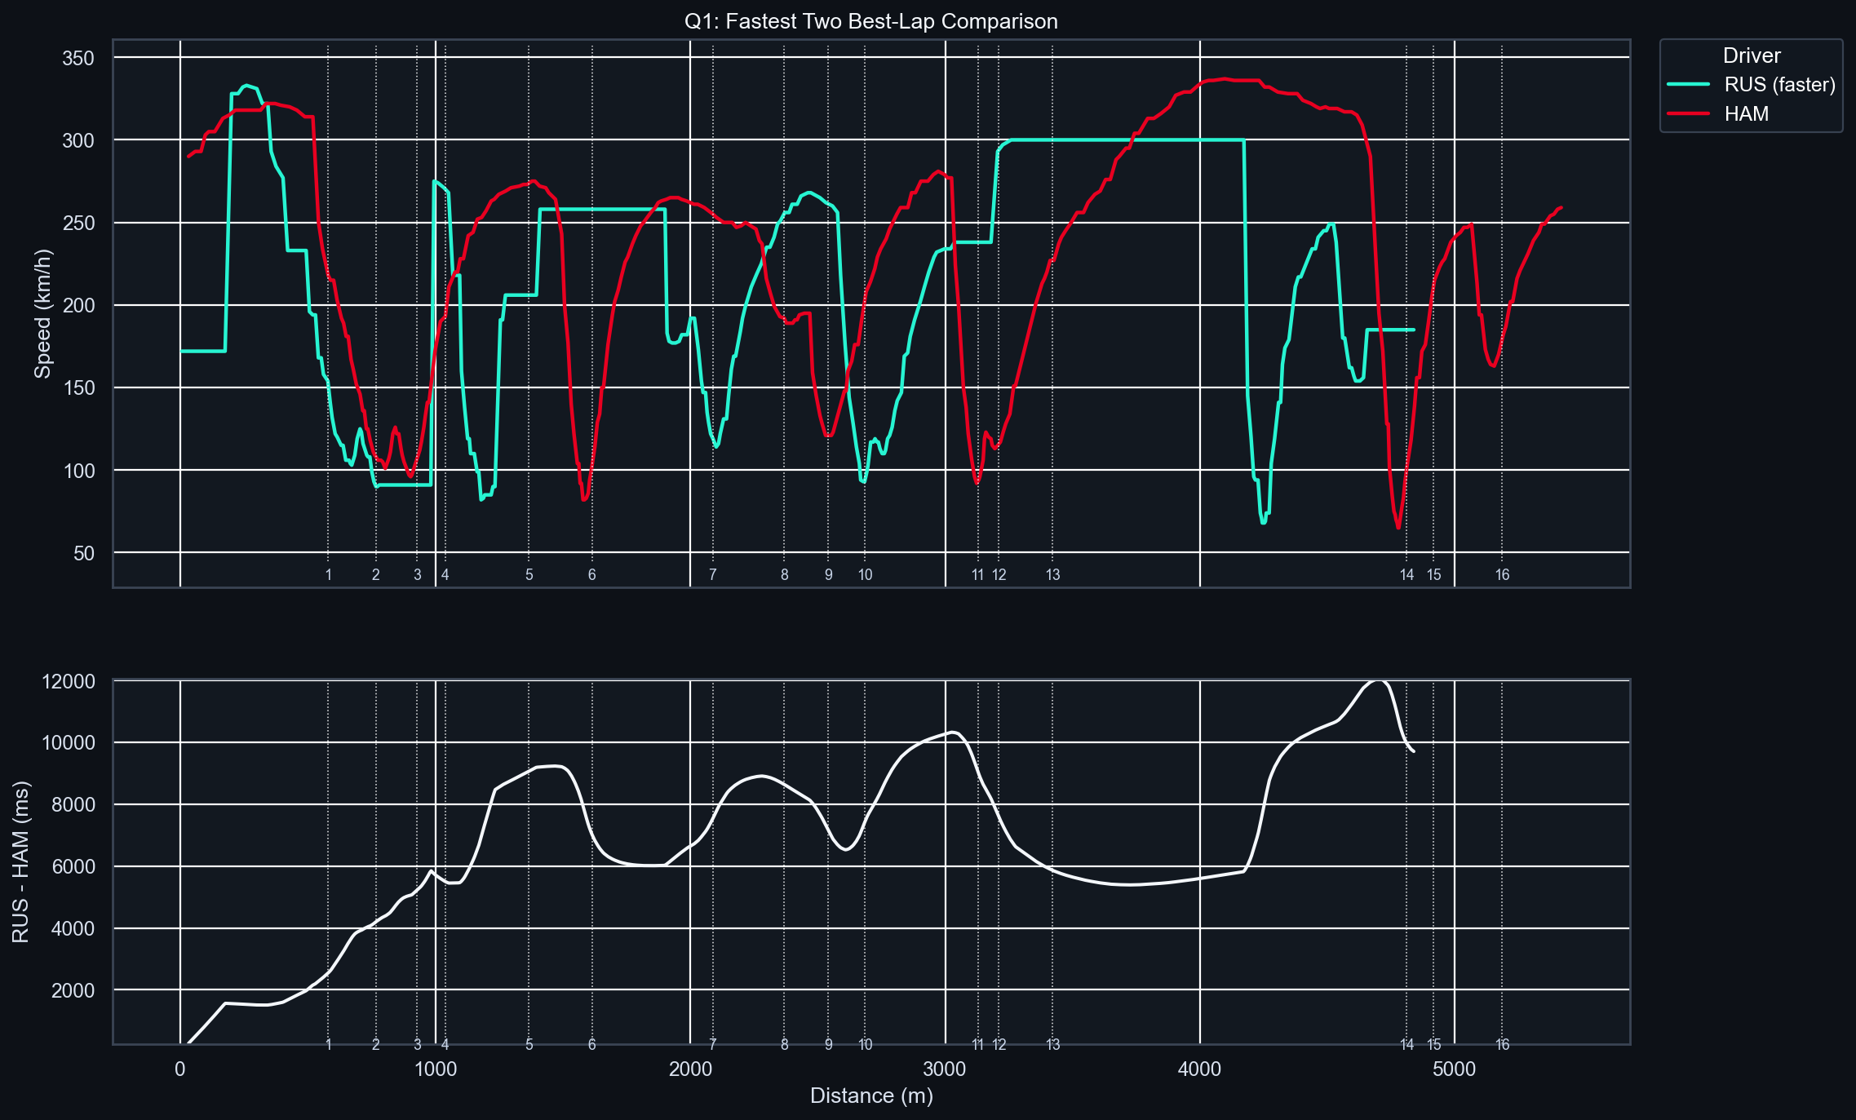Click corner 2 label in the speed chart
This screenshot has height=1120, width=1856.
coord(376,574)
